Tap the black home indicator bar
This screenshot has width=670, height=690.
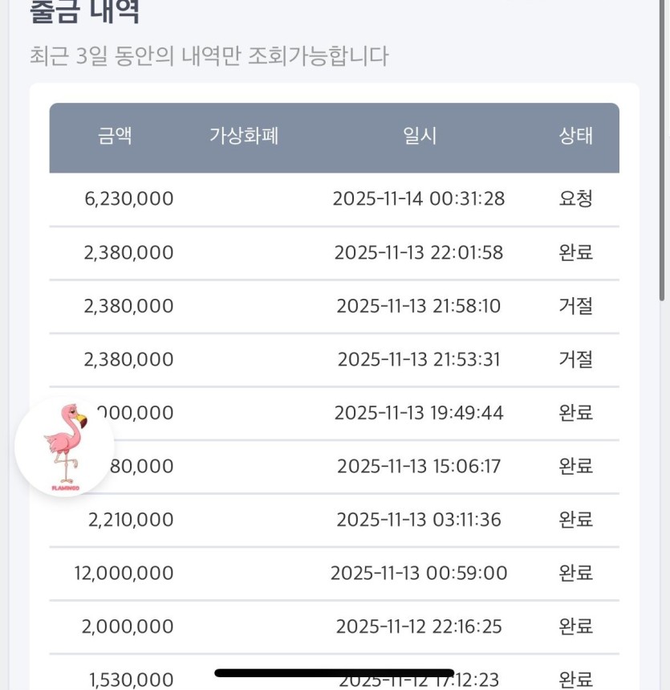(334, 672)
